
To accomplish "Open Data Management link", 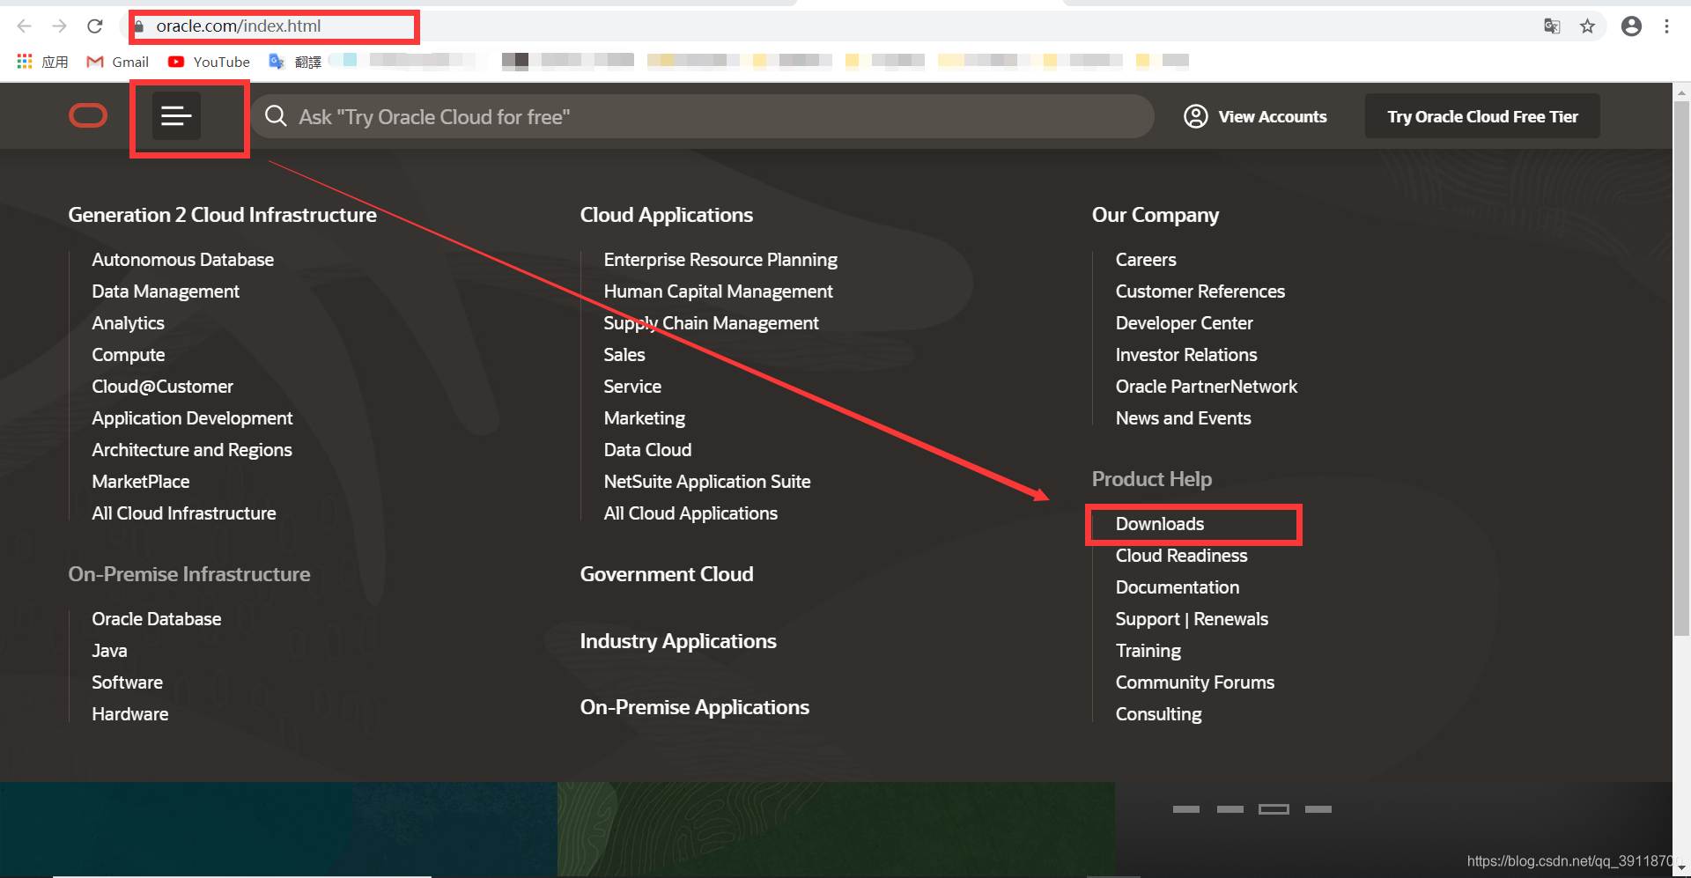I will (166, 291).
